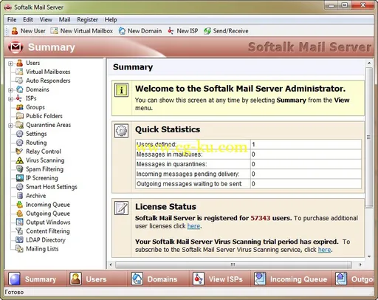Select the Relay Control tree icon
378x300 pixels.
(19, 151)
